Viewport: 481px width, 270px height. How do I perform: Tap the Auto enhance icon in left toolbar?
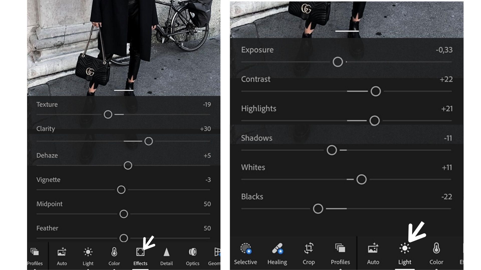[x=62, y=252]
